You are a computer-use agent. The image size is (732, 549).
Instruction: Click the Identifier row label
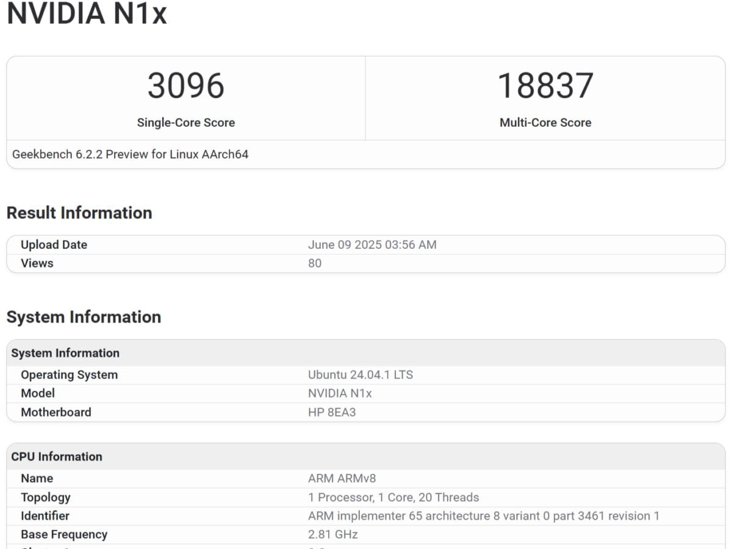[45, 516]
